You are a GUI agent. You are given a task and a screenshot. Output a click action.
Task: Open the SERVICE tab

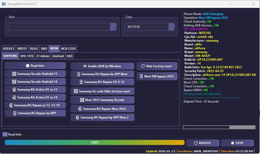pyautogui.click(x=9, y=48)
